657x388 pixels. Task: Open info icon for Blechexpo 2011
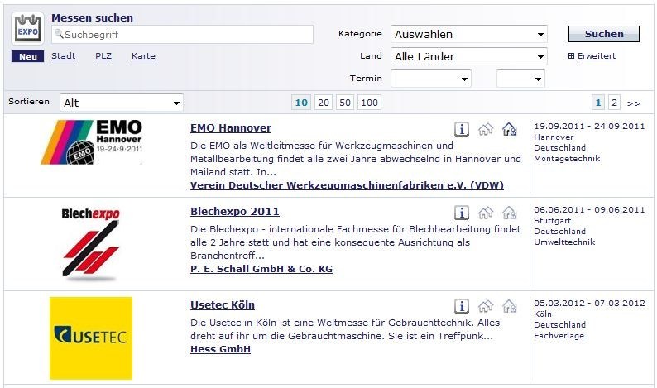pos(462,213)
